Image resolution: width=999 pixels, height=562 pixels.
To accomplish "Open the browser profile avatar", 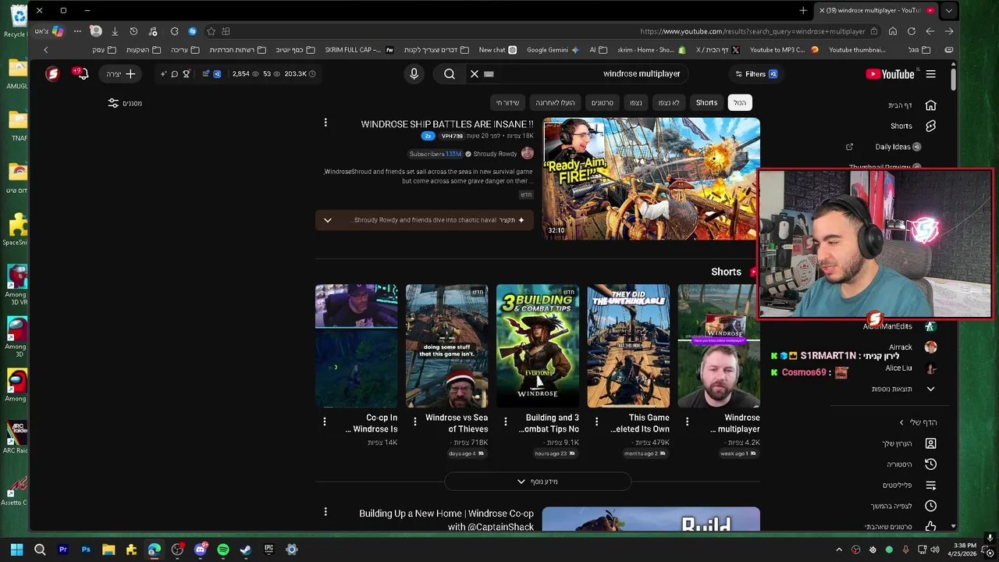I will (x=95, y=31).
